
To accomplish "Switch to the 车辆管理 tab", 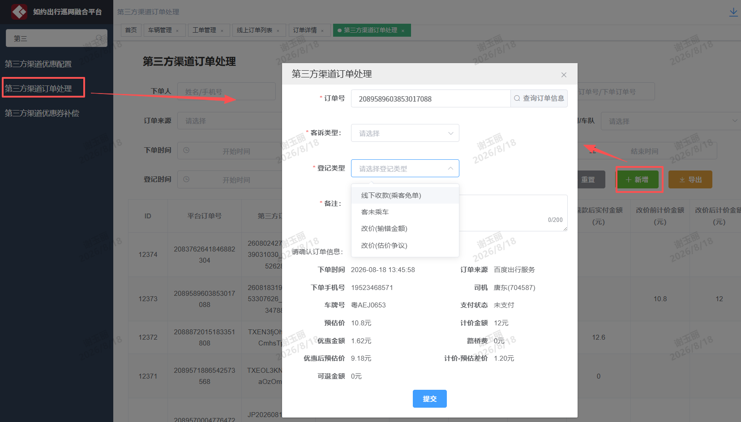I will point(160,30).
